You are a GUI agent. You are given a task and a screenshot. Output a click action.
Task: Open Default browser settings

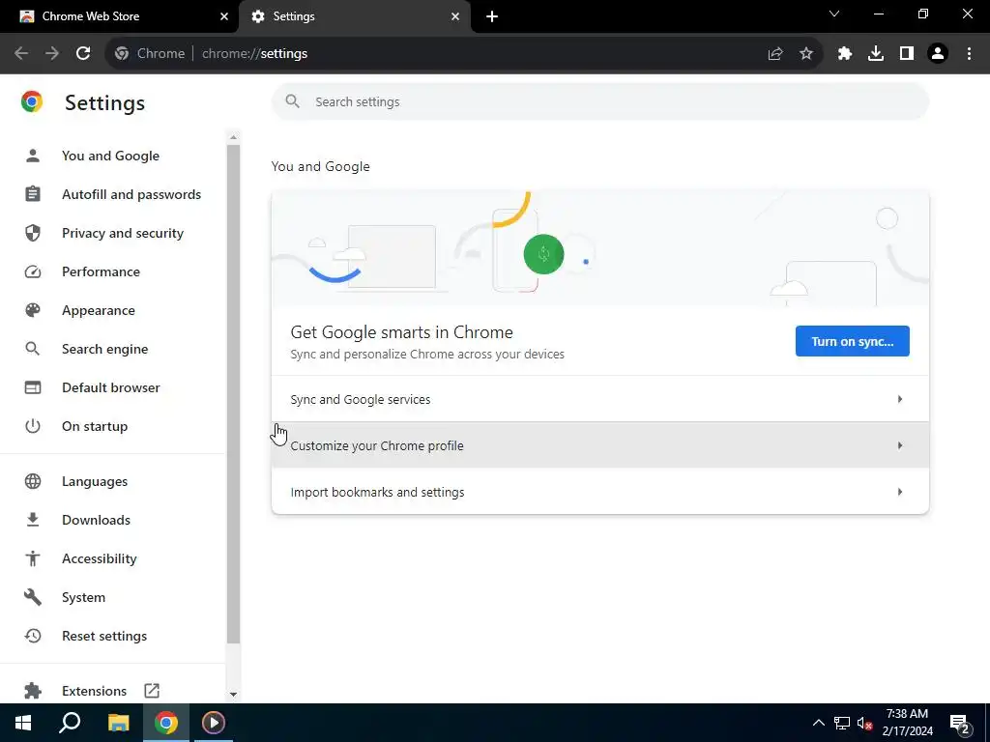(x=111, y=387)
